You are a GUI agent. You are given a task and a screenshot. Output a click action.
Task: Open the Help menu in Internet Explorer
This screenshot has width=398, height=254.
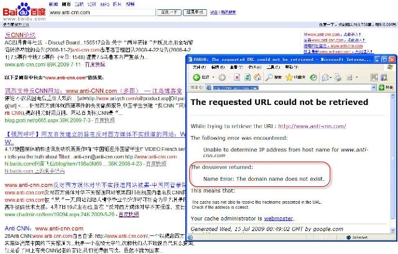292,67
